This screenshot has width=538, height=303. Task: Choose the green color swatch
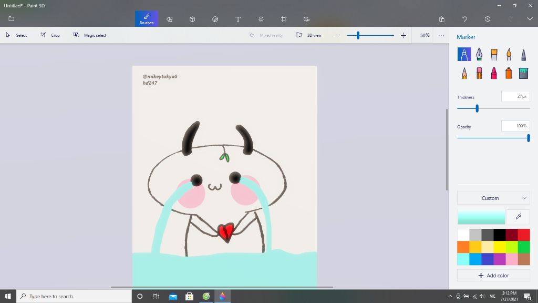(x=524, y=247)
